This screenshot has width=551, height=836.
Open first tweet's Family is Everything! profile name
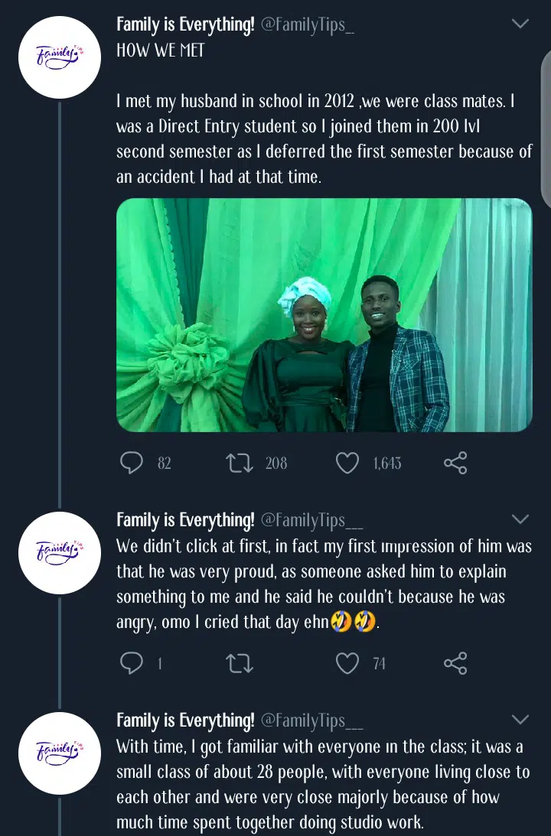click(x=185, y=25)
